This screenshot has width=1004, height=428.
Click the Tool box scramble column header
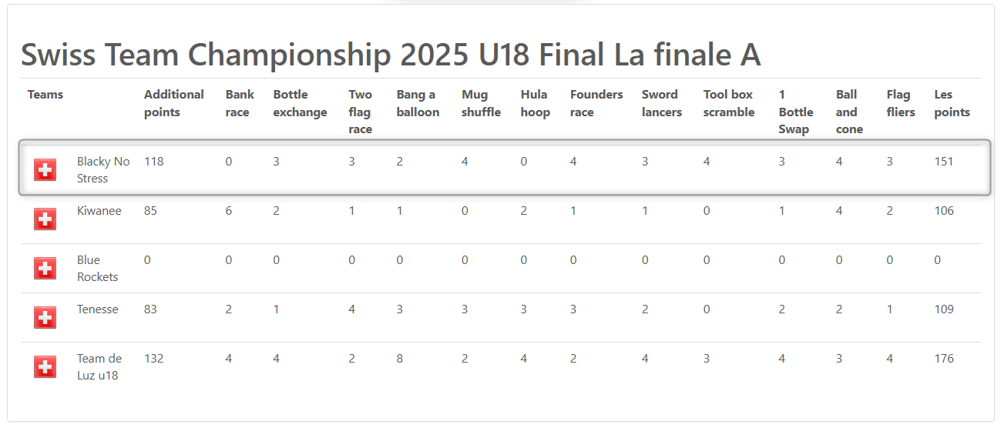point(728,103)
